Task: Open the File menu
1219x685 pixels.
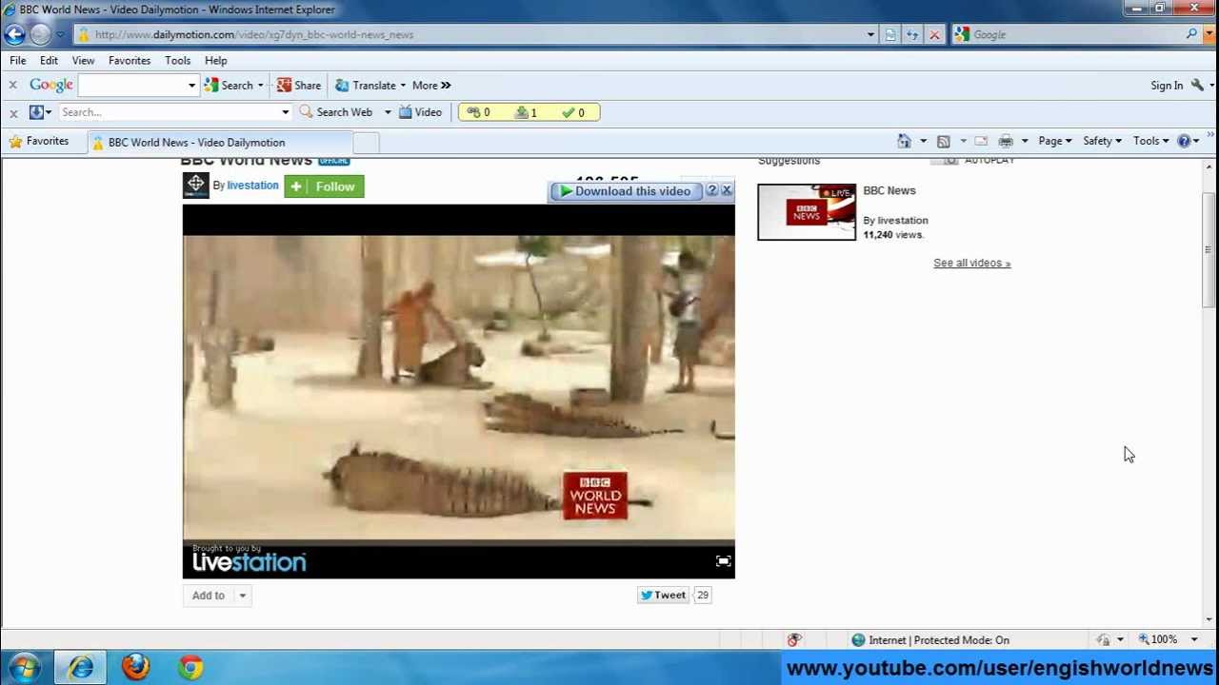Action: click(x=18, y=60)
